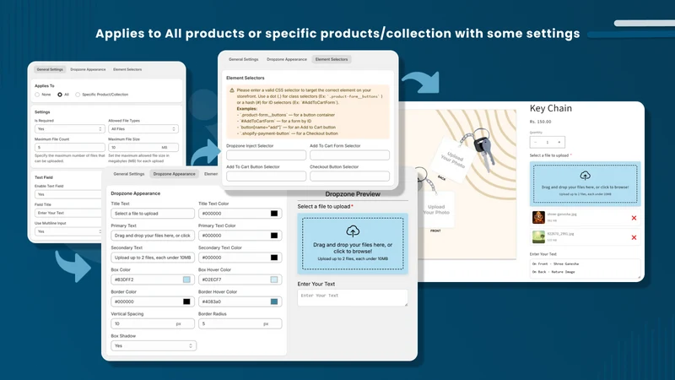Click the Enter Your Text preview textarea
The width and height of the screenshot is (675, 380).
(x=353, y=298)
